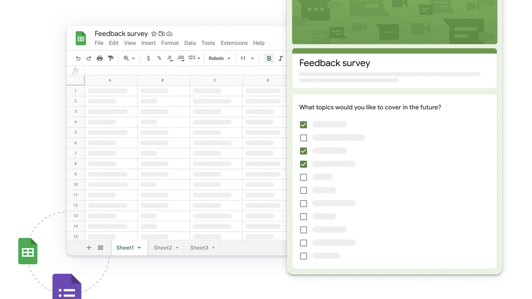
Task: Open the Print icon
Action: 99,58
